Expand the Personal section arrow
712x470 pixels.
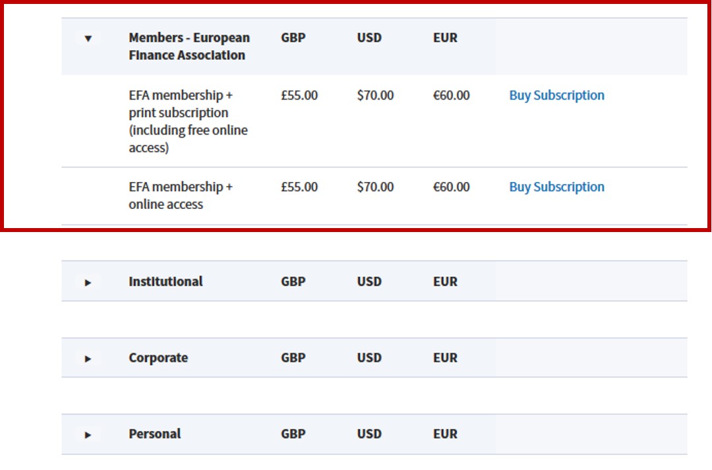point(88,435)
